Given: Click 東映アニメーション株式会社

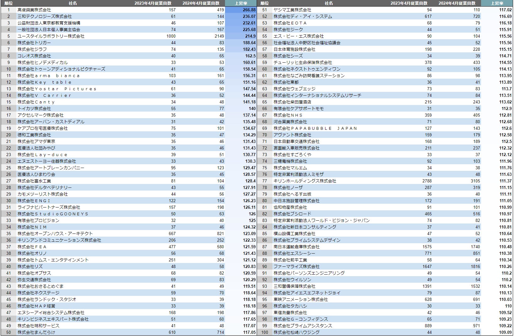Looking at the screenshot, I should [301, 299].
